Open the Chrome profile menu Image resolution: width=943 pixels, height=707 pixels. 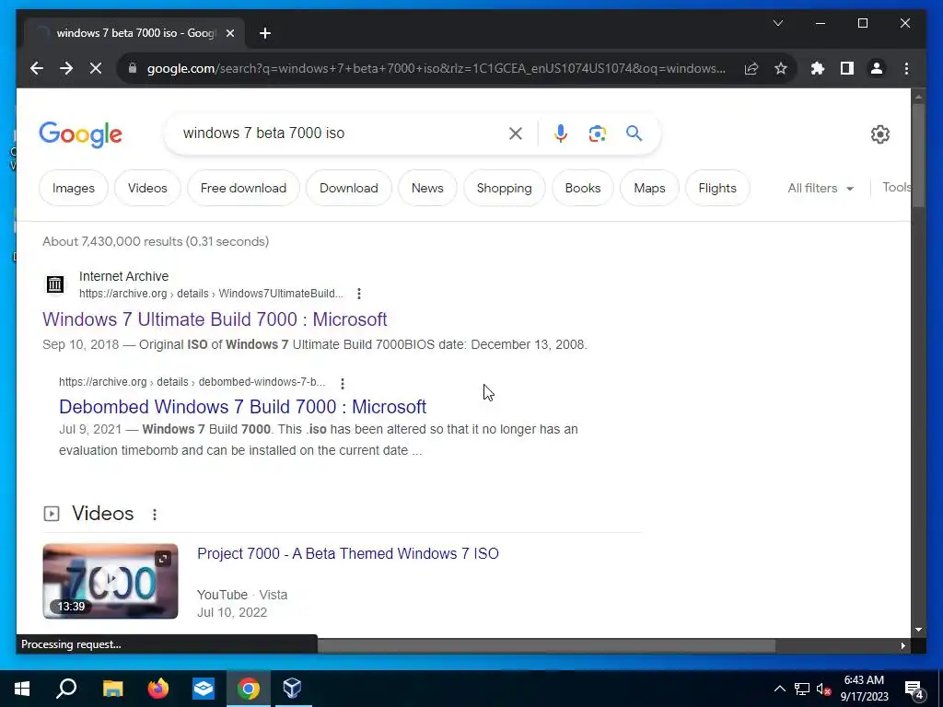[877, 68]
